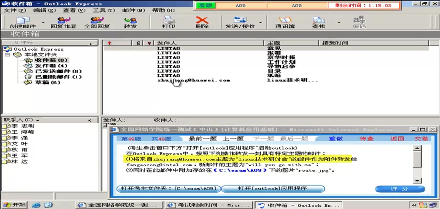440x209 pixels.
Task: Click the Reply to Author (回复作者) icon
Action: [63, 22]
